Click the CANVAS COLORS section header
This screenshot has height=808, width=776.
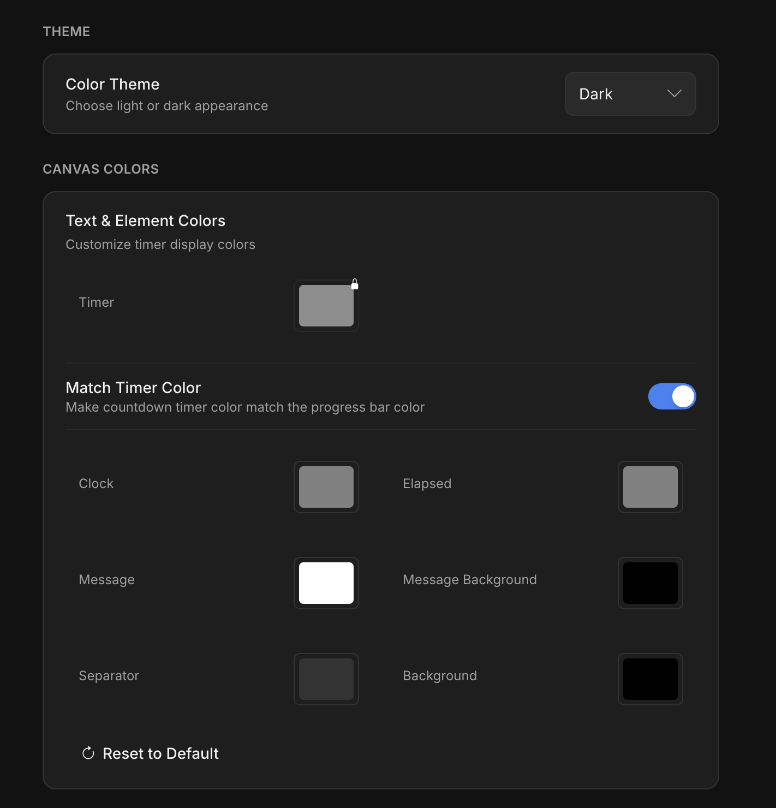pyautogui.click(x=100, y=169)
